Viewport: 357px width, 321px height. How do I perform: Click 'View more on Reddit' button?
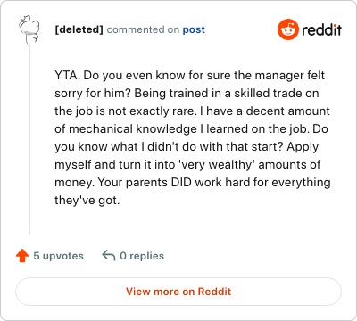pos(178,292)
